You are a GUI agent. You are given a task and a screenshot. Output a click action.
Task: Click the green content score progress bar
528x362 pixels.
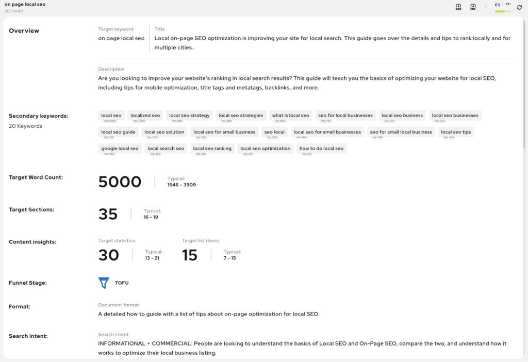click(x=503, y=11)
